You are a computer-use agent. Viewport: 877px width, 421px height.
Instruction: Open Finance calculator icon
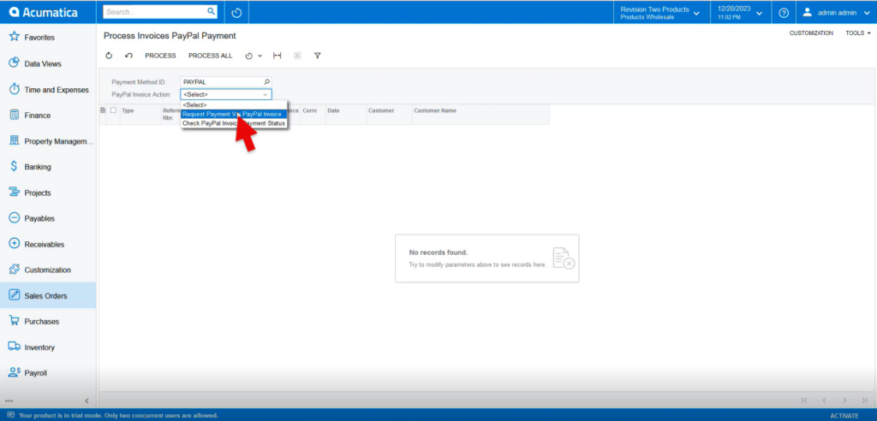(15, 116)
